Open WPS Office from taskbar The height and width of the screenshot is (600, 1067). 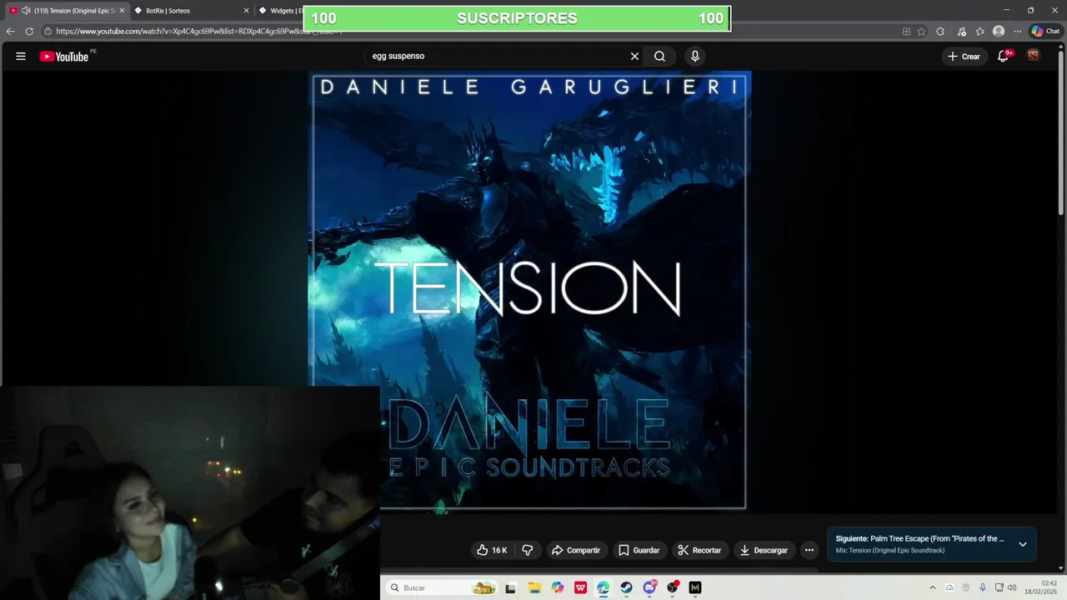(x=580, y=587)
